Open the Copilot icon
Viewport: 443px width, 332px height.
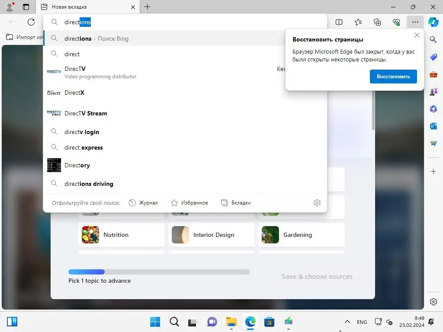coord(433,22)
